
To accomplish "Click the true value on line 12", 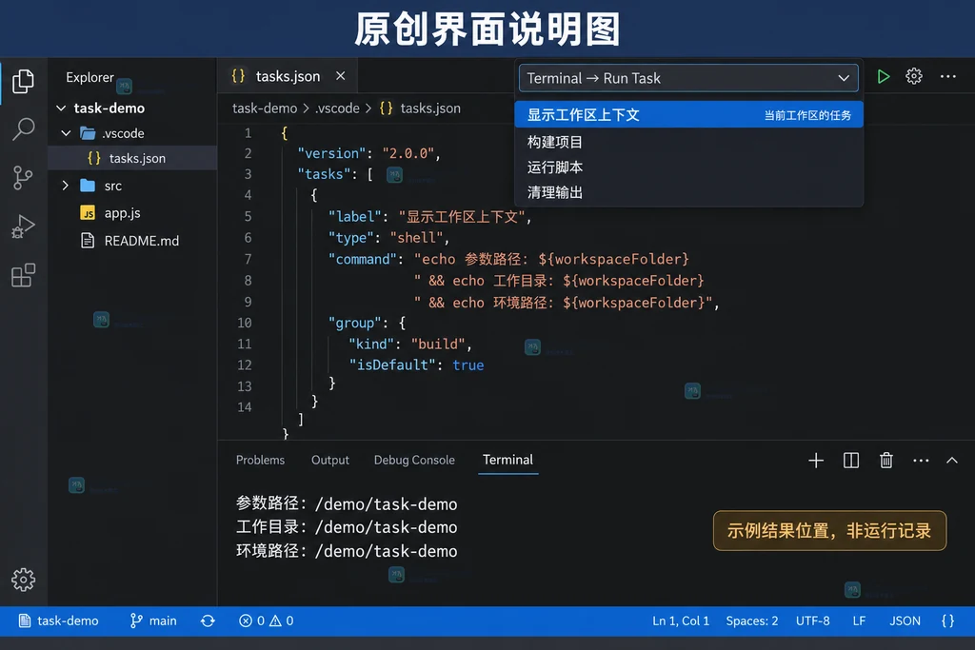I will coord(468,365).
